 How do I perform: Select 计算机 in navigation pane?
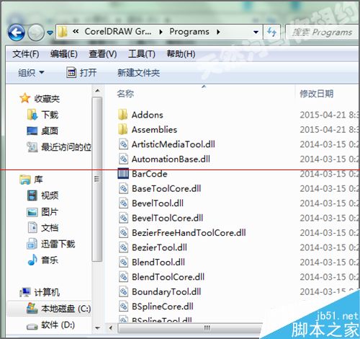[x=40, y=292]
